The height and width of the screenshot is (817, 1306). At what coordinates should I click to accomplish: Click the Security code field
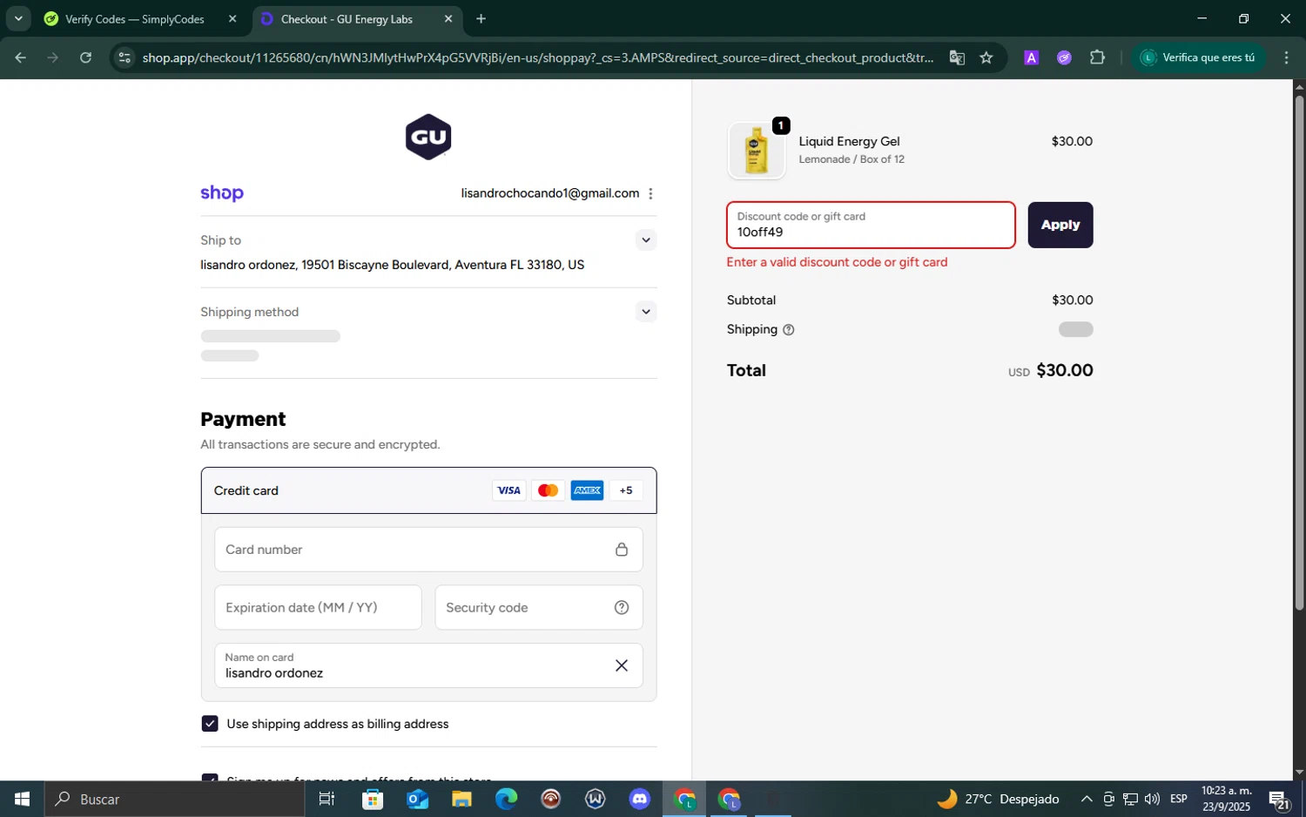[x=539, y=608]
